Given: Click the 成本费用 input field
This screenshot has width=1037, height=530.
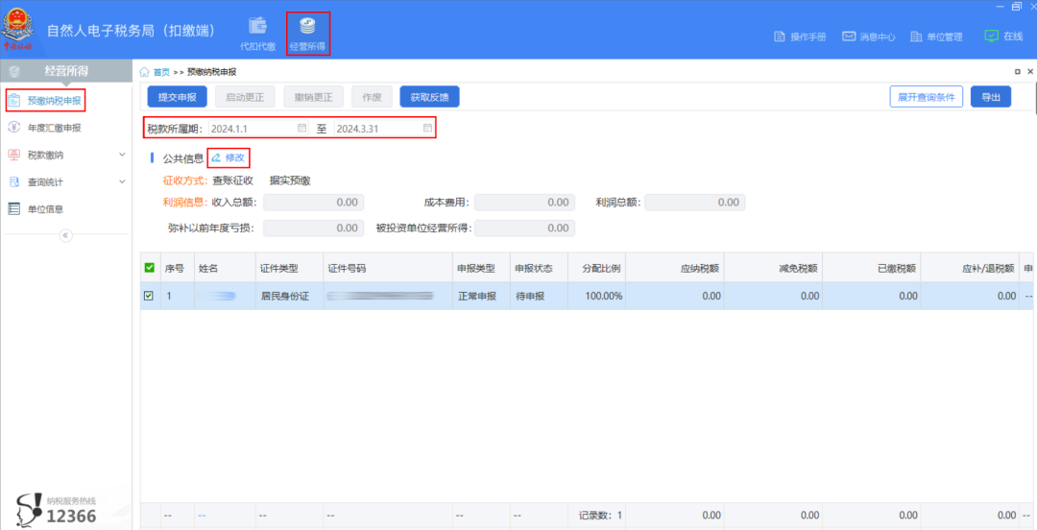Looking at the screenshot, I should [x=524, y=203].
